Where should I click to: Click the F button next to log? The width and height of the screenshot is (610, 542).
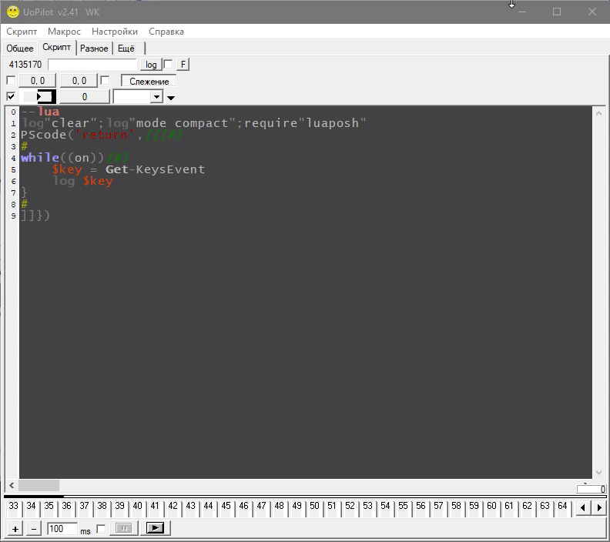183,65
